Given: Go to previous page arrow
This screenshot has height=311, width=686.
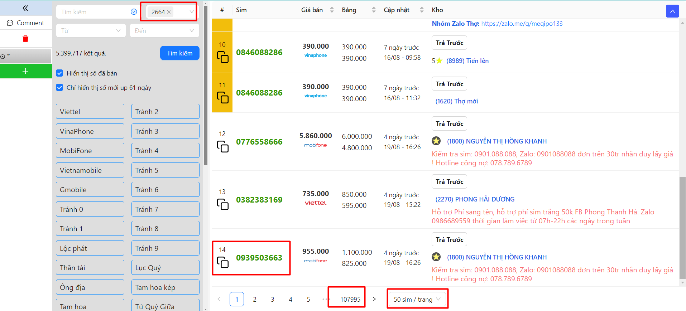Looking at the screenshot, I should 219,299.
